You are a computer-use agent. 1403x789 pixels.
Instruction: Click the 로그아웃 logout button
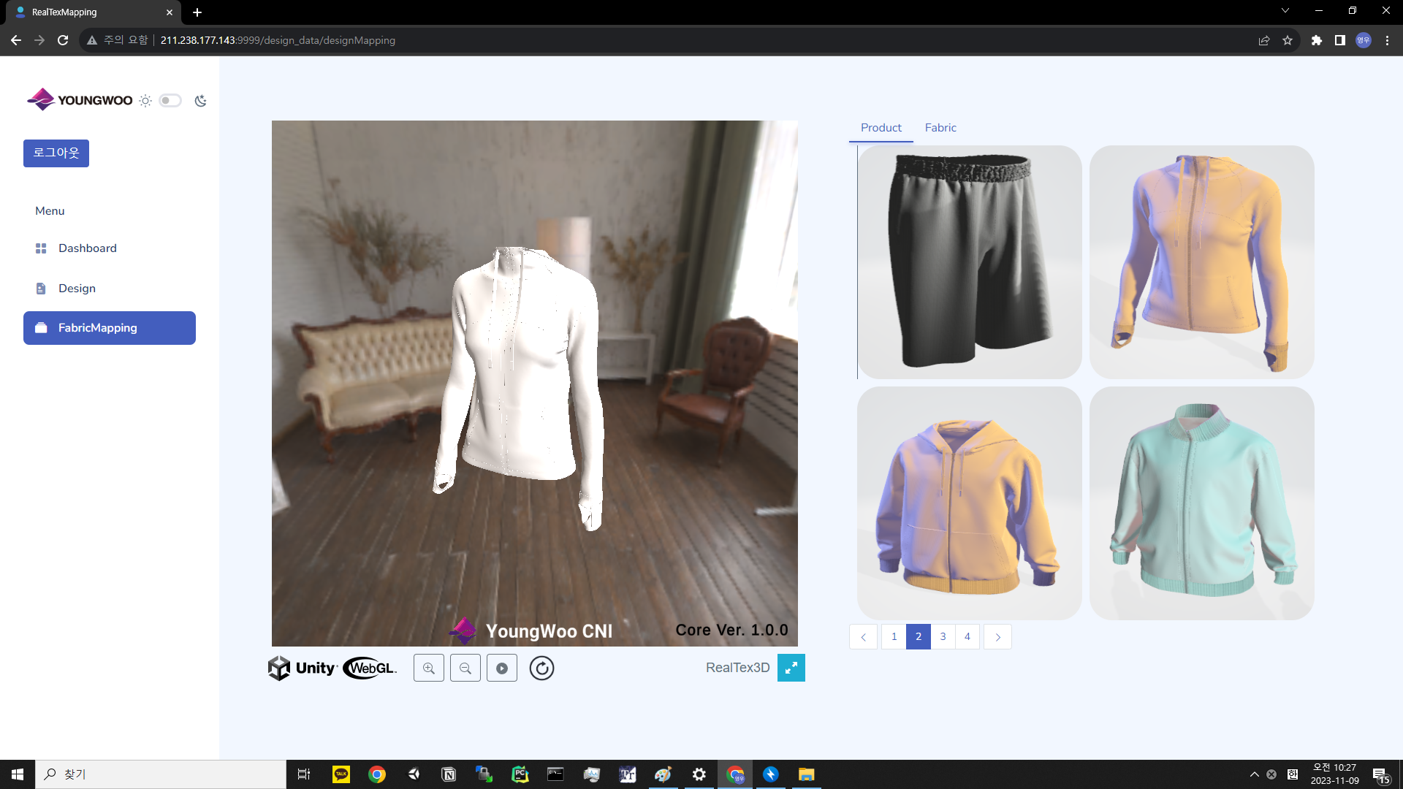[56, 153]
